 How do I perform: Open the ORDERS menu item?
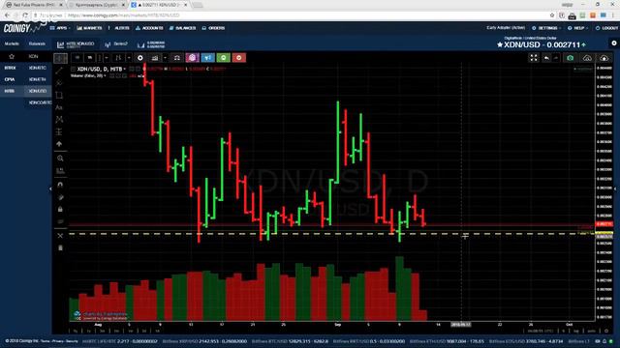click(x=213, y=28)
